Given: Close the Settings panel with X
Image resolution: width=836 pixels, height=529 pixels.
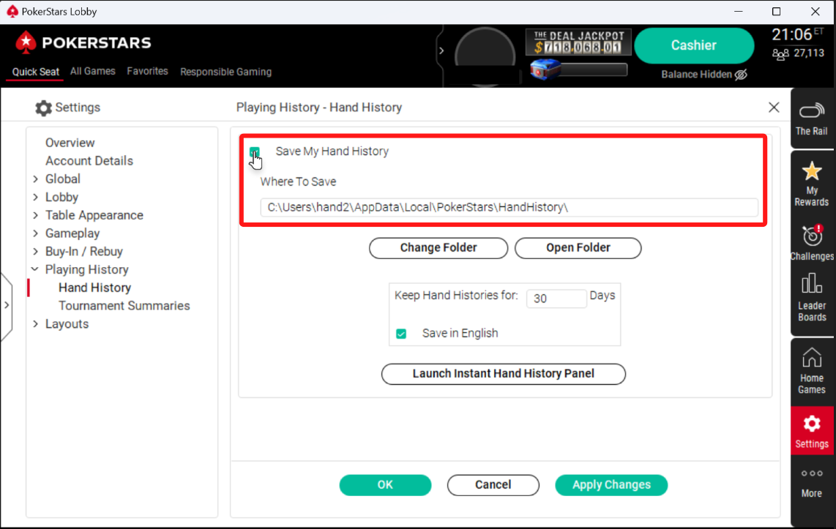Looking at the screenshot, I should (x=774, y=107).
